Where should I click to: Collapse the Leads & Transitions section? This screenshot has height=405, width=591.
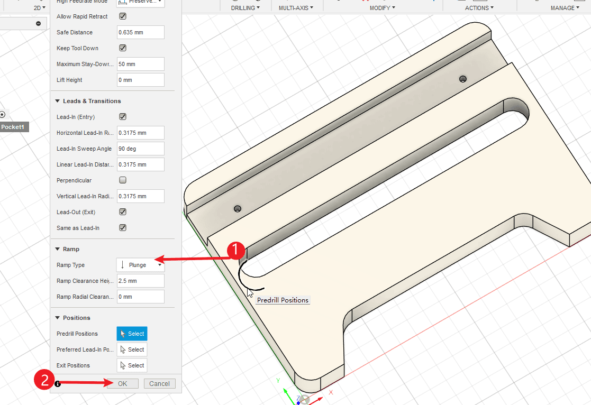(57, 101)
